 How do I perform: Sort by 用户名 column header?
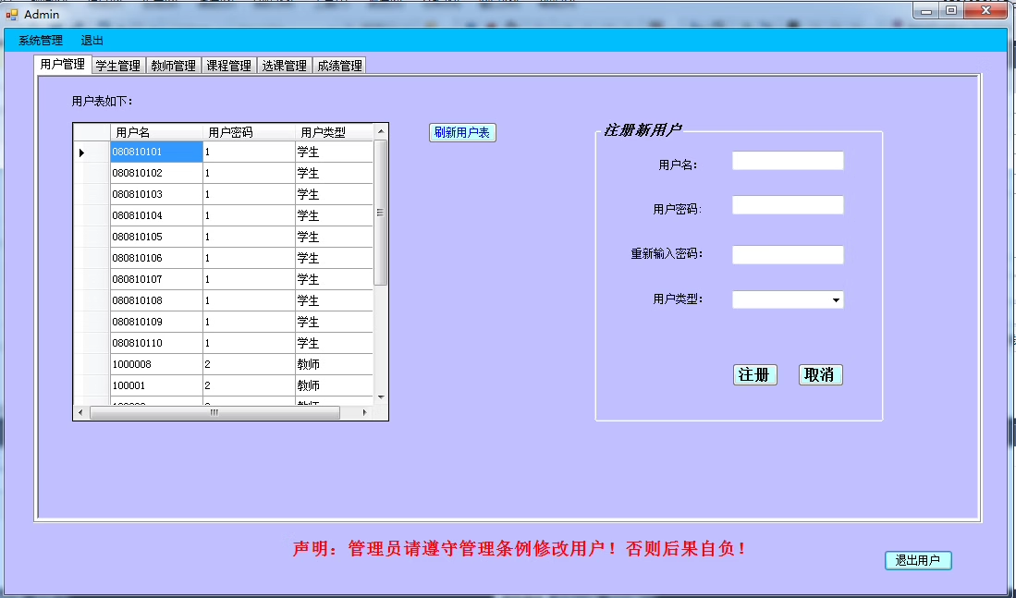(x=156, y=132)
